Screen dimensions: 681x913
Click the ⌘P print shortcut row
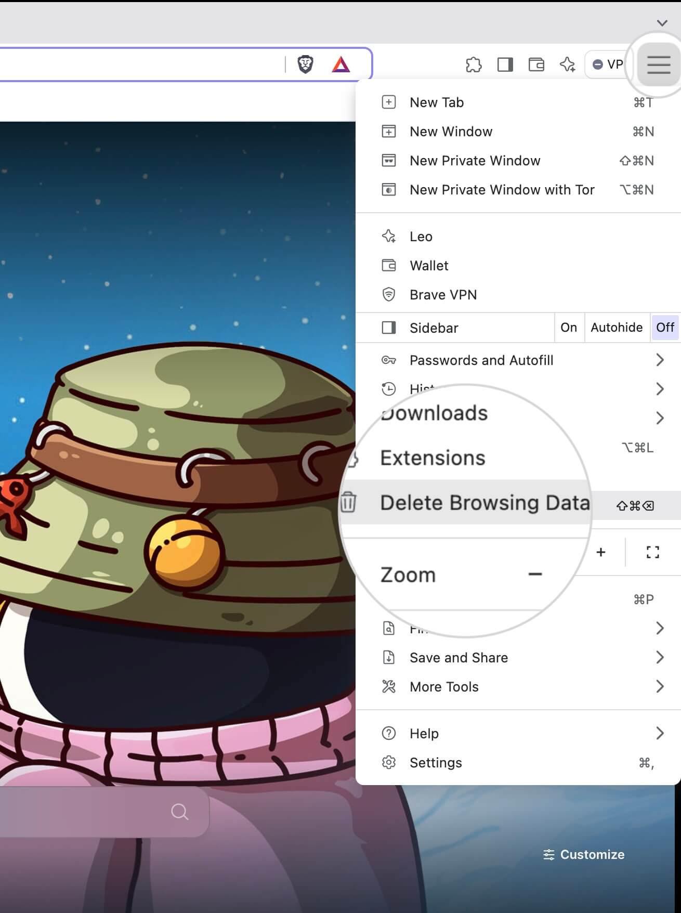pos(643,599)
